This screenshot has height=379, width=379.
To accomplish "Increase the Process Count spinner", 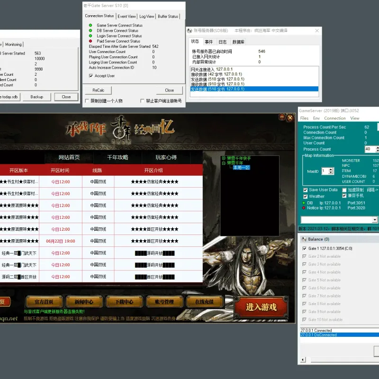I will click(x=377, y=147).
